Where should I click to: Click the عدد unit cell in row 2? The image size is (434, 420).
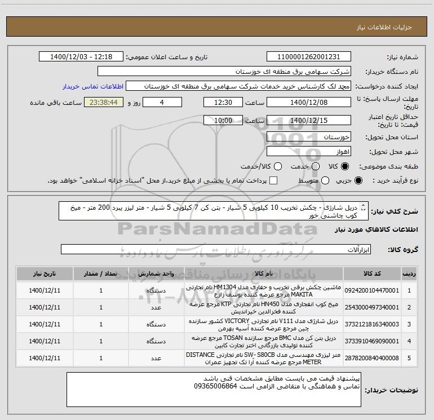[156, 308]
